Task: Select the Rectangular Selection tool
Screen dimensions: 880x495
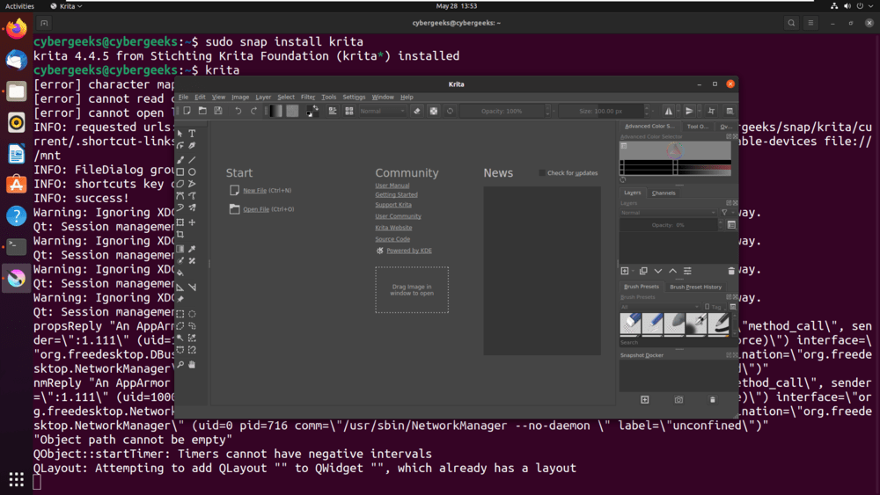Action: (x=180, y=314)
